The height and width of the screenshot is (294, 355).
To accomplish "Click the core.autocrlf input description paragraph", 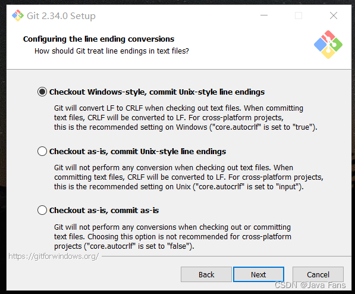I will 189,177.
